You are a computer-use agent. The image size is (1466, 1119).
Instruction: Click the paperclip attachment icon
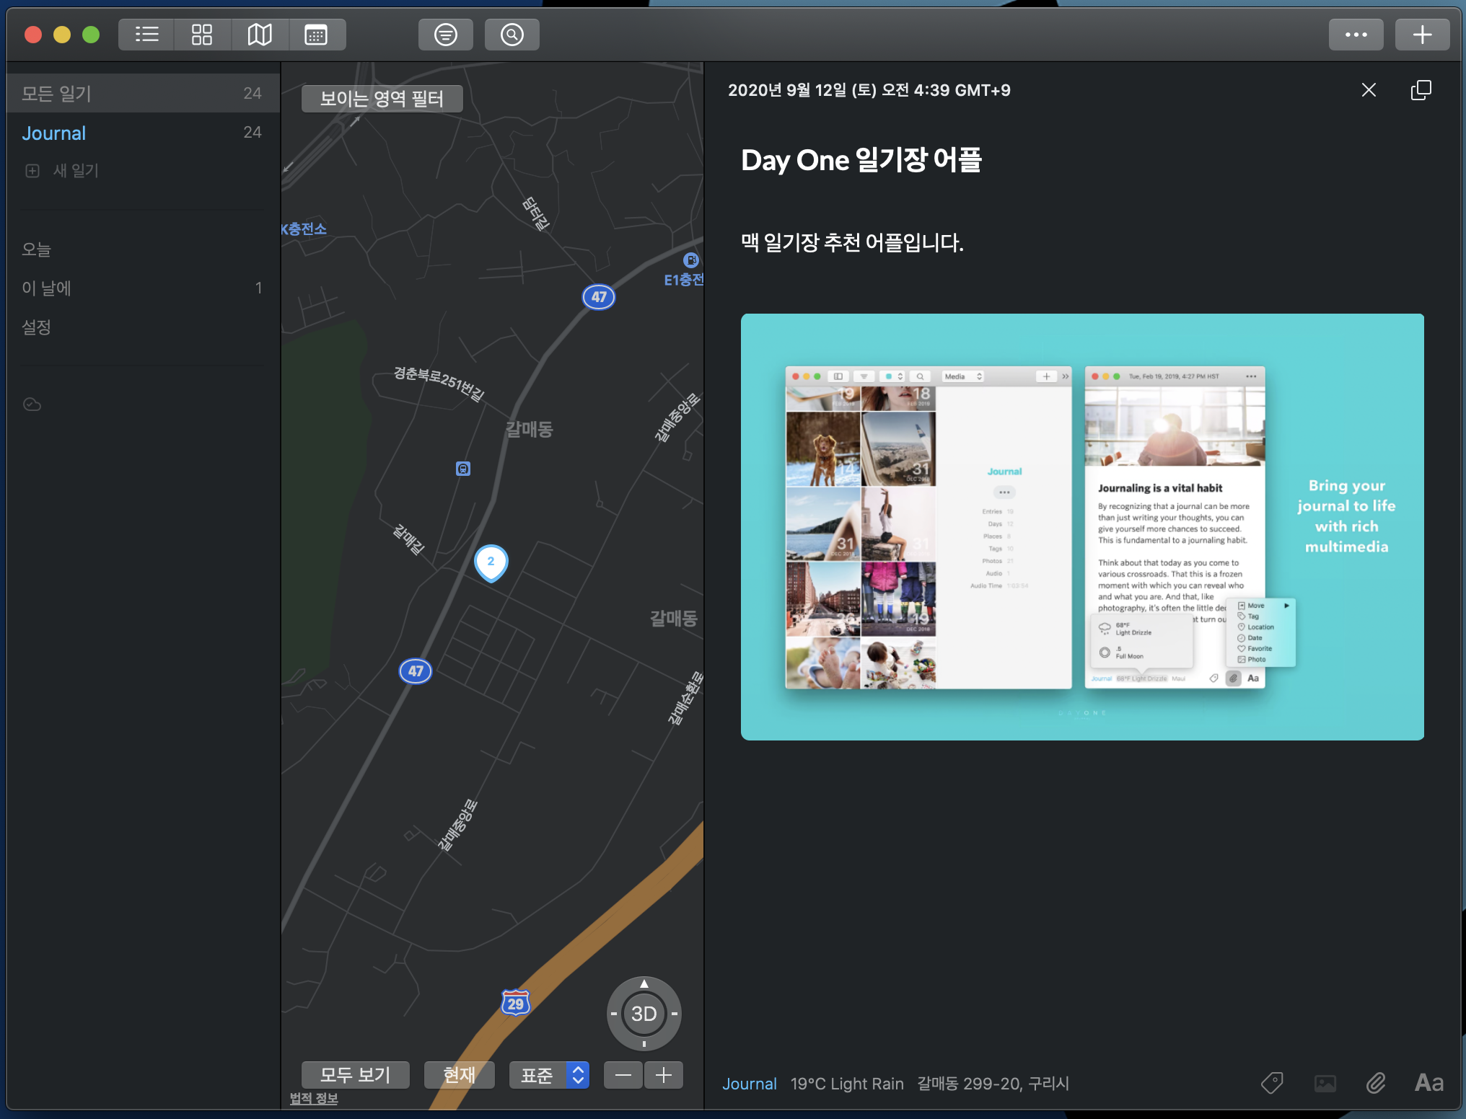coord(1376,1083)
